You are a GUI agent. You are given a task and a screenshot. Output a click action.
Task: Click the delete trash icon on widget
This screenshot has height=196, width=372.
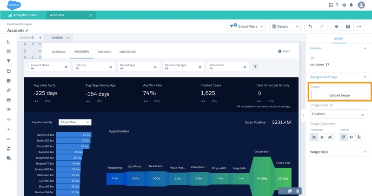(298, 191)
